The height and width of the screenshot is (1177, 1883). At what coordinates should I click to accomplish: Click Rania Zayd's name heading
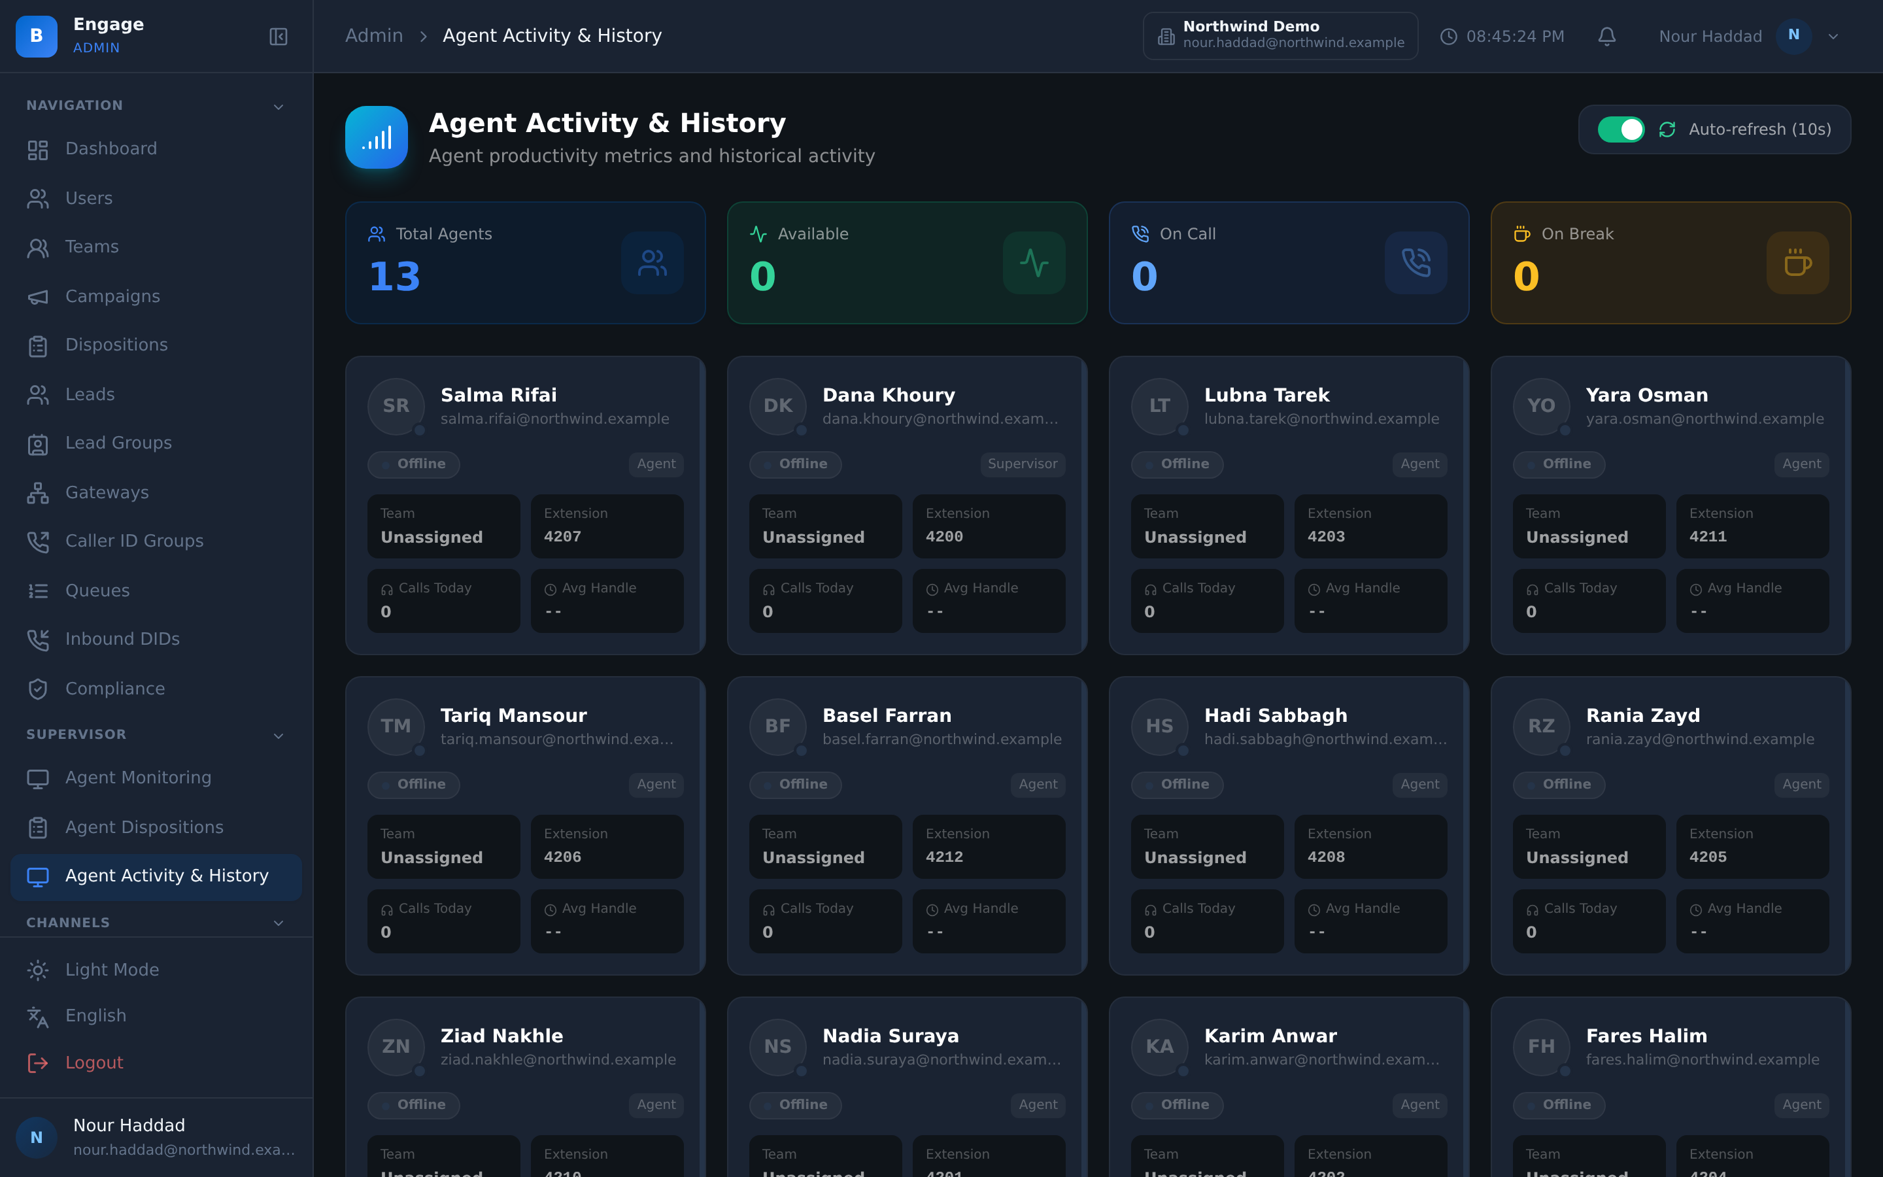pos(1642,715)
